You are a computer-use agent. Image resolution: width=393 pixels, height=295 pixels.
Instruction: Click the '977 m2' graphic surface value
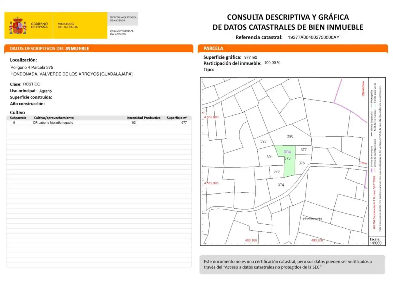tap(251, 57)
